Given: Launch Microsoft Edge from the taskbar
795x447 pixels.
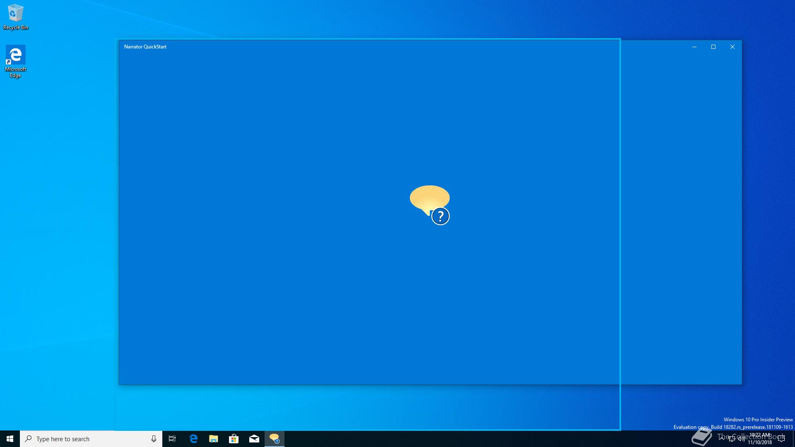Looking at the screenshot, I should coord(193,439).
